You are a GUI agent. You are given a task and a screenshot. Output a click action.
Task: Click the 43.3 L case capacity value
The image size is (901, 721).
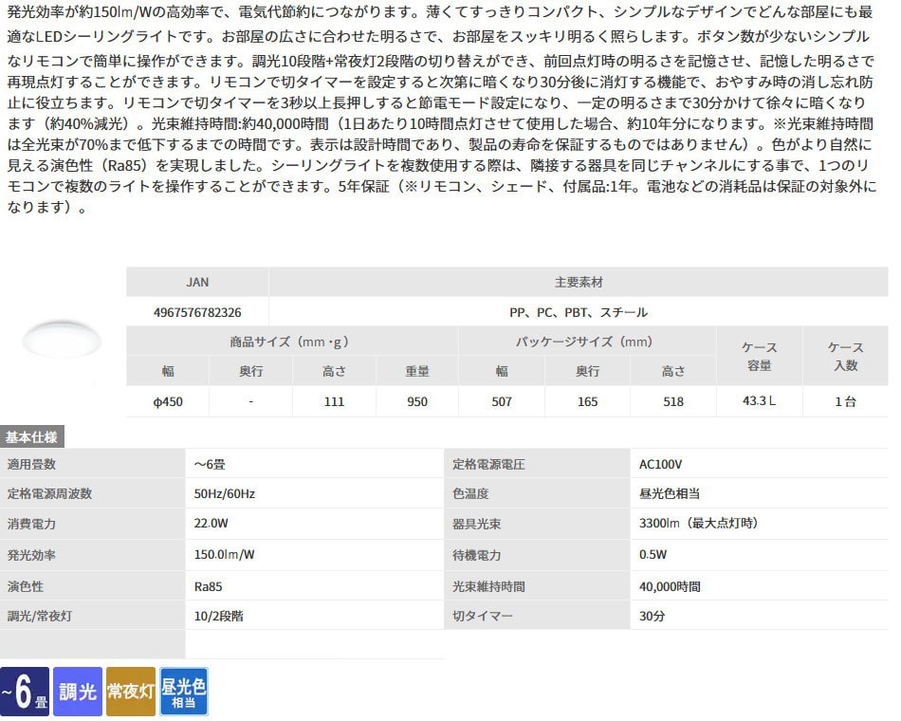tap(759, 401)
